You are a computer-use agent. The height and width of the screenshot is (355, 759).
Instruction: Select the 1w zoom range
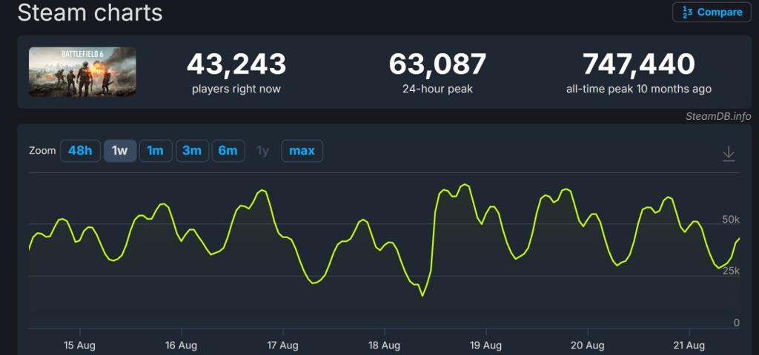click(120, 151)
